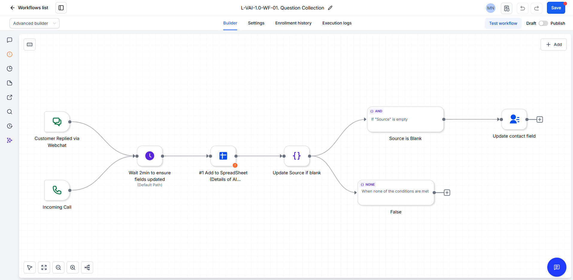Open the version history icon
Viewport: 573px width, 280px height.
(507, 8)
